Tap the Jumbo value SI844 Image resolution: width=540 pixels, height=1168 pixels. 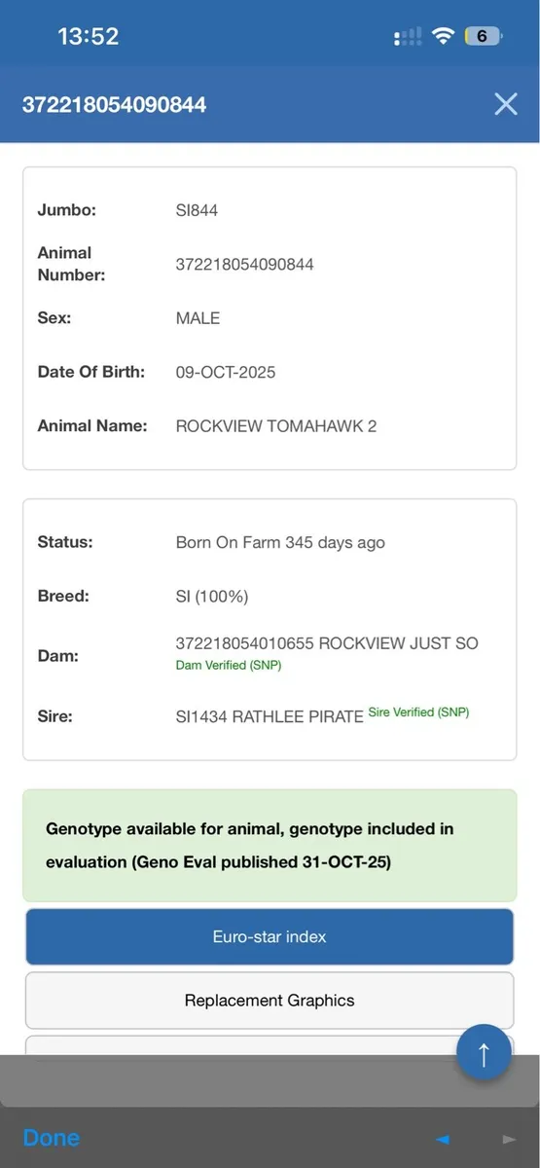197,210
